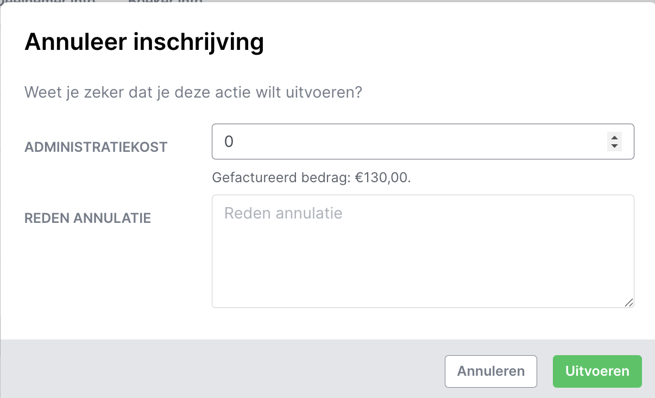Click the empty bottom area of the textarea
The image size is (655, 398).
[423, 287]
